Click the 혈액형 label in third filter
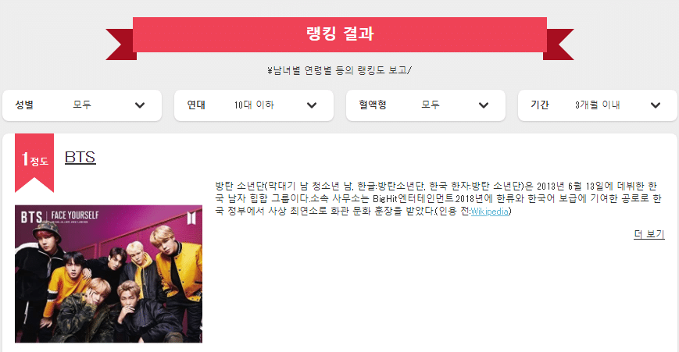This screenshot has height=352, width=679. pos(373,105)
